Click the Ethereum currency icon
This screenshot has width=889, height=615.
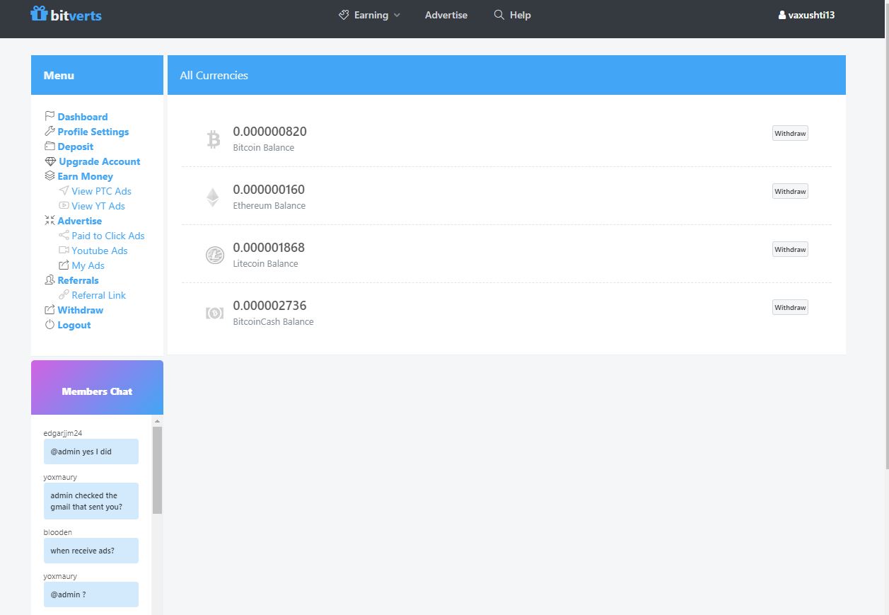click(x=213, y=197)
